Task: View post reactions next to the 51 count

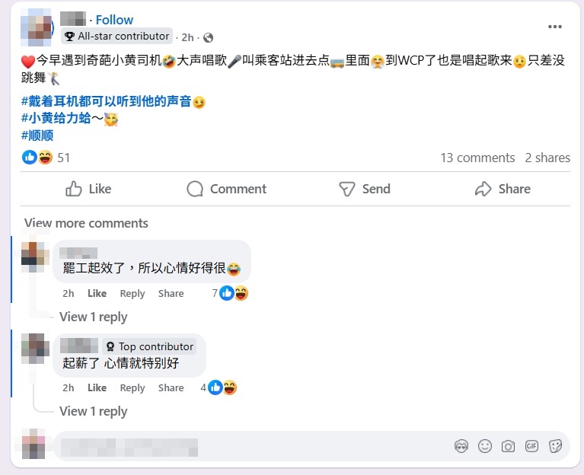Action: (x=37, y=158)
